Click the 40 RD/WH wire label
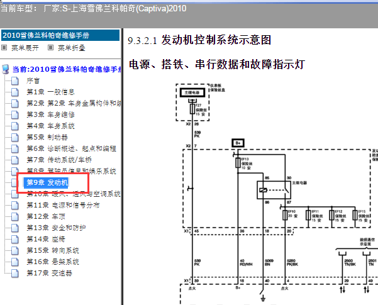378x305 pixels. click(x=246, y=263)
